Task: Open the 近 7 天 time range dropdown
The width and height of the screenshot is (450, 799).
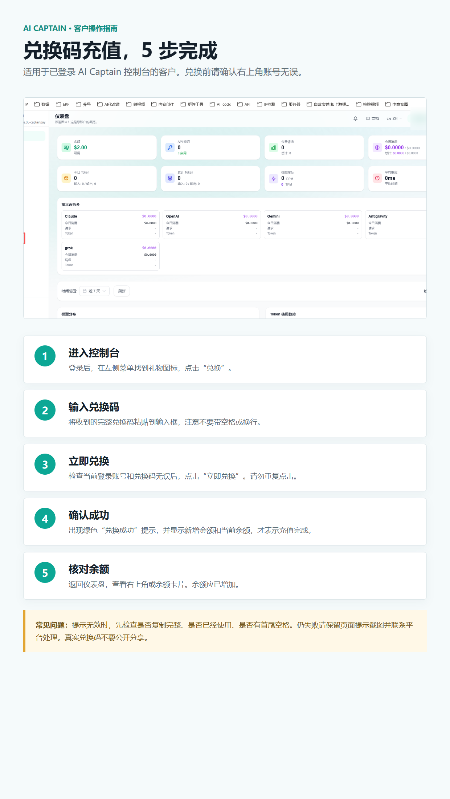Action: [x=94, y=291]
